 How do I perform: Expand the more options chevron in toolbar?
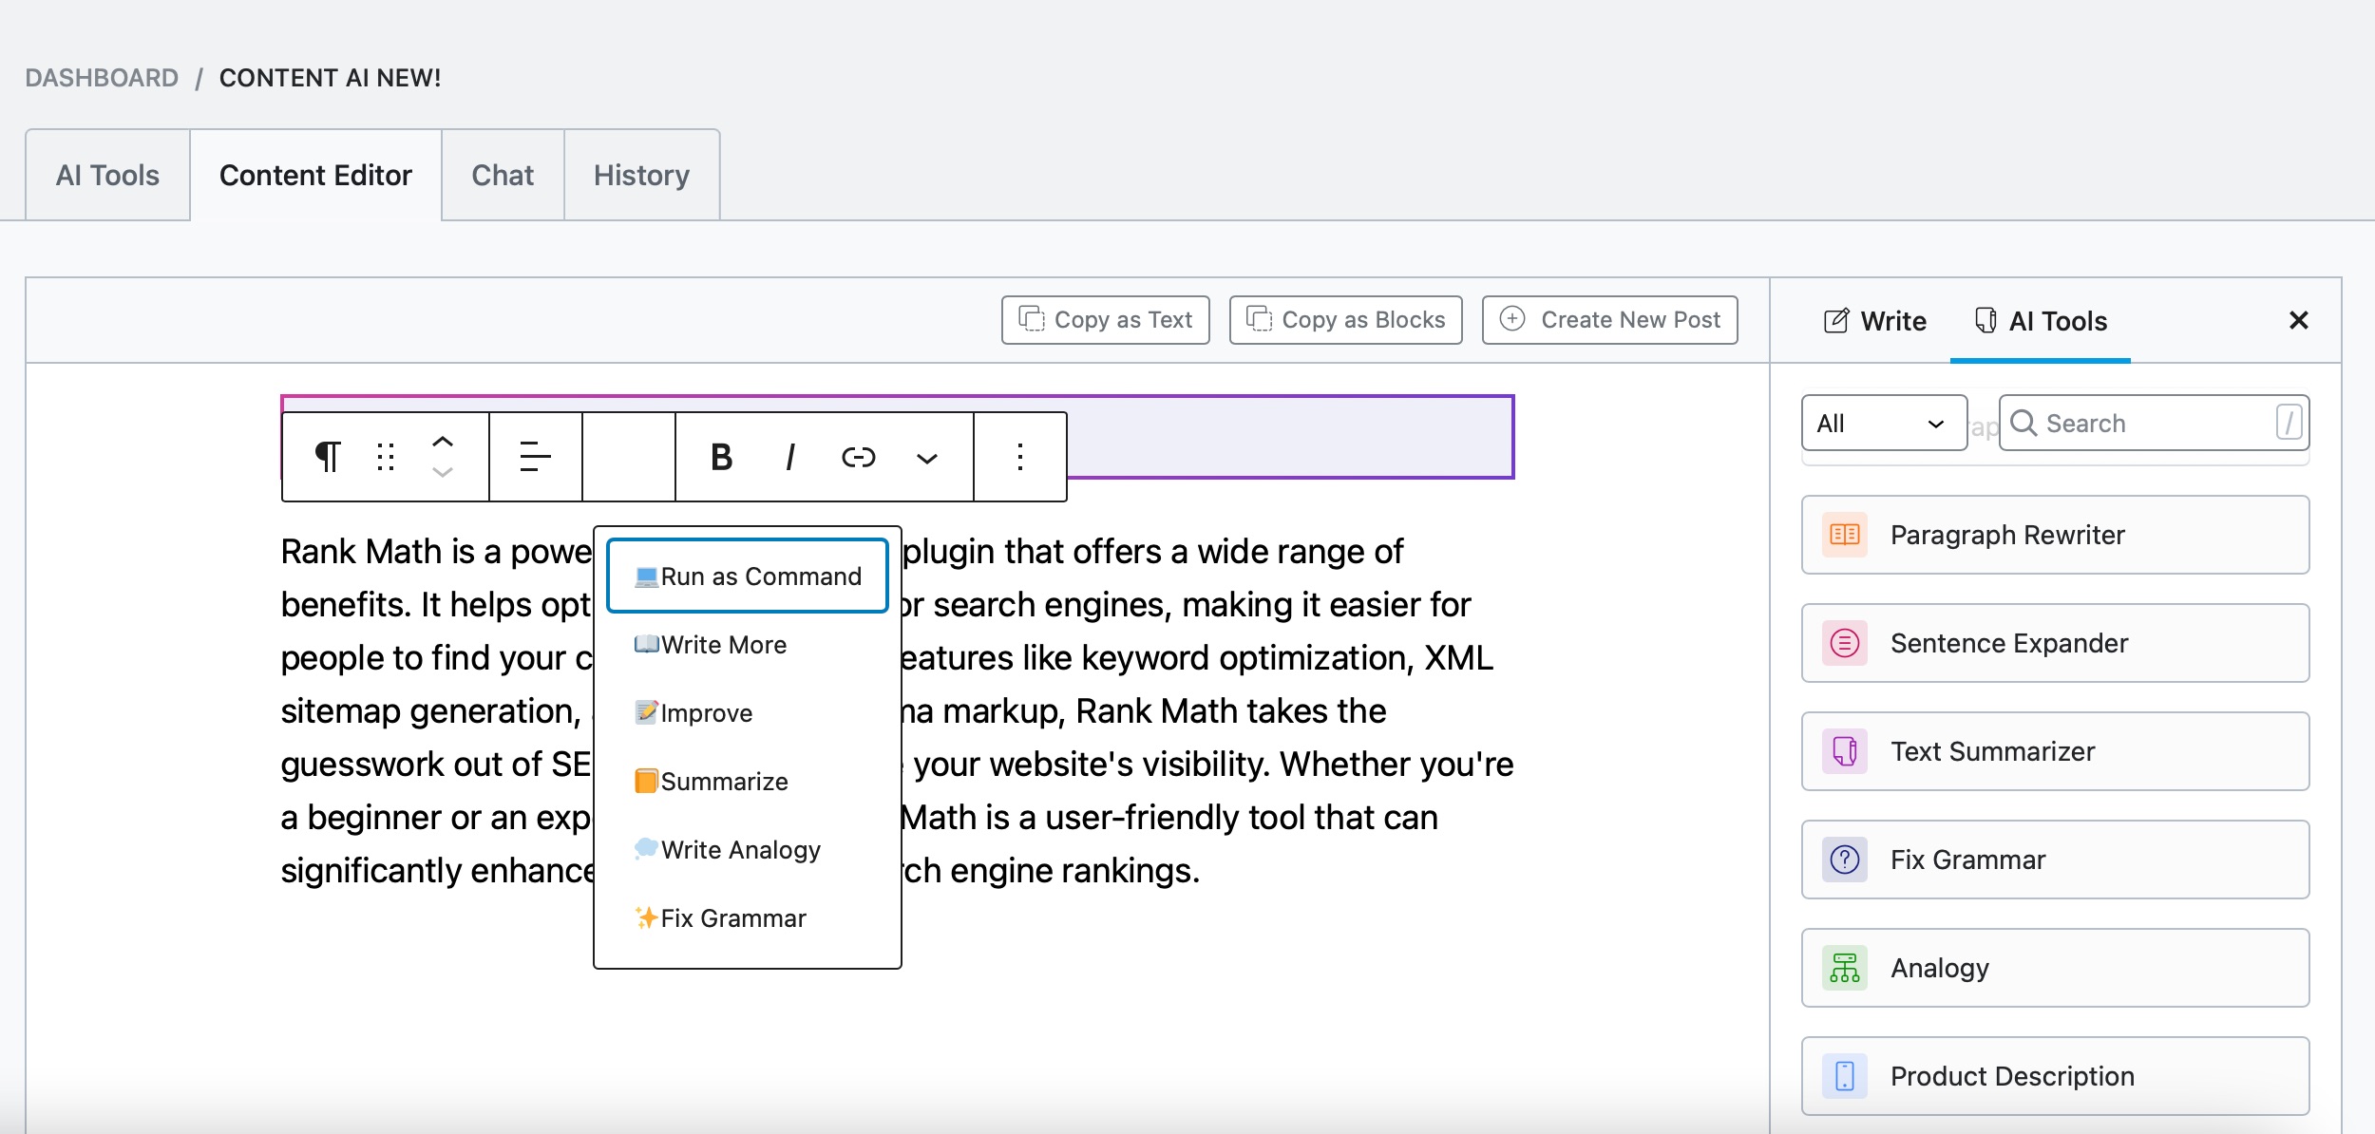pos(930,457)
